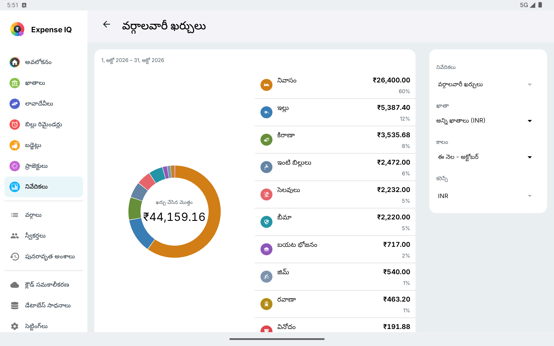Click the నివాసం bed category icon
Image resolution: width=554 pixels, height=346 pixels.
click(266, 85)
